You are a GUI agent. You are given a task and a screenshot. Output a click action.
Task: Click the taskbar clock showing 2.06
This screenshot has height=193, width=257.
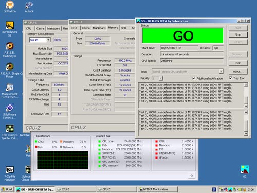click(251, 189)
